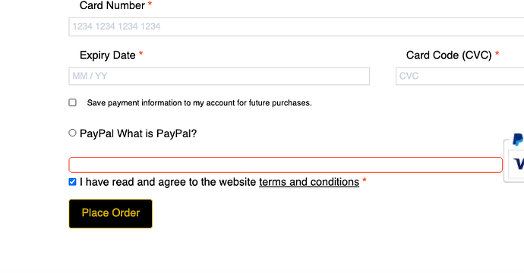This screenshot has height=273, width=524.
Task: Select the PayPal payment radio button
Action: pyautogui.click(x=72, y=133)
